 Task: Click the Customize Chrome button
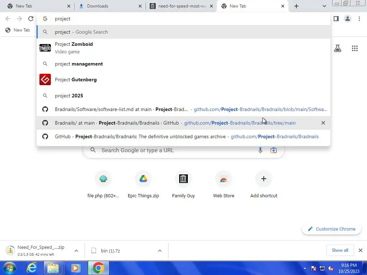tap(332, 229)
